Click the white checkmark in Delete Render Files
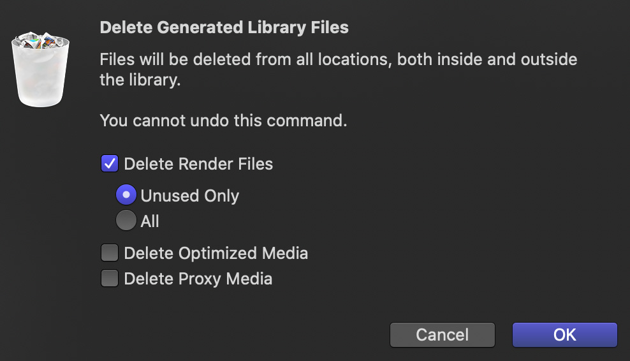 (x=109, y=164)
